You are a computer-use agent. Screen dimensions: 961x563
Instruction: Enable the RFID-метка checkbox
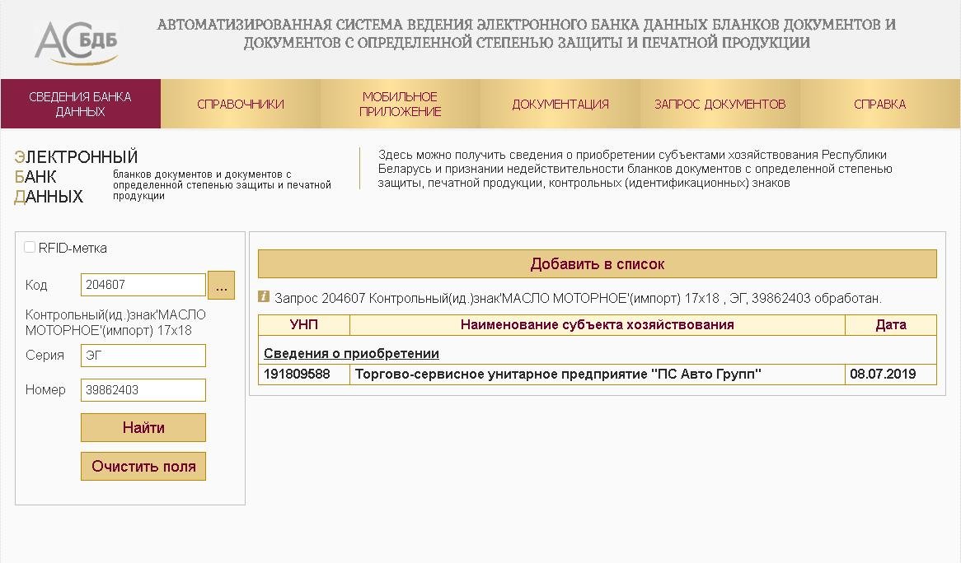[x=30, y=247]
